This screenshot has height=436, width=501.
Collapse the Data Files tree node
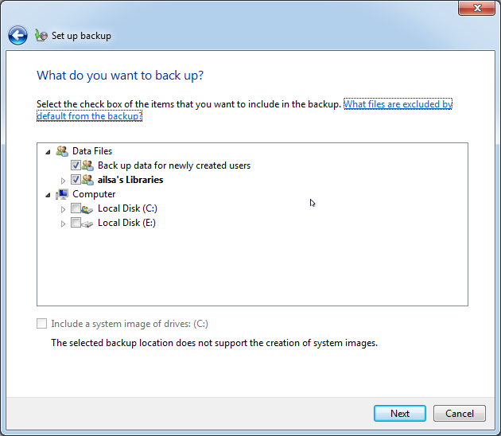48,151
